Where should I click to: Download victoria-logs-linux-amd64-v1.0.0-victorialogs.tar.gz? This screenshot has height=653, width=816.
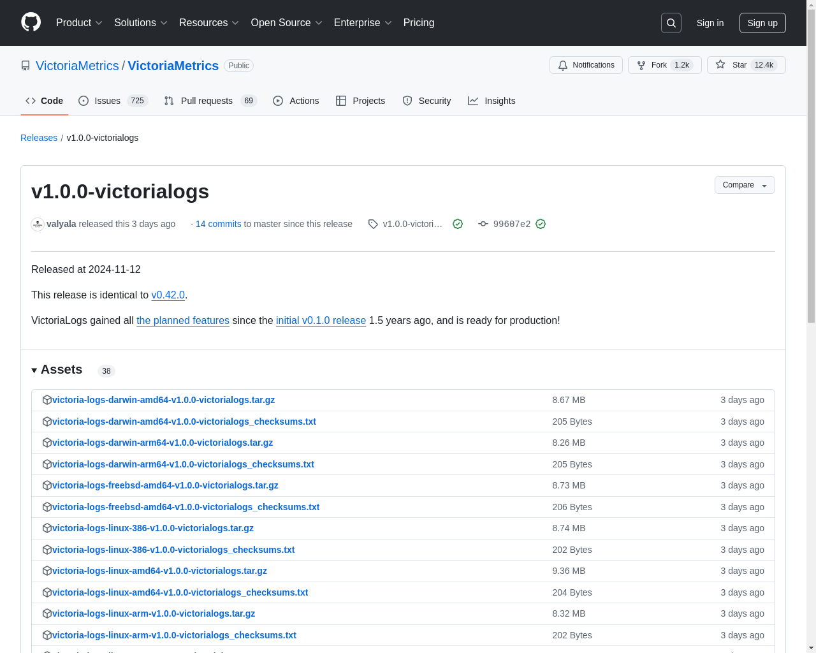pos(159,571)
